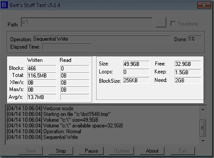Click the Bart's Stuff Test B title icon
Screen dimensions: 214x158
click(4, 5)
